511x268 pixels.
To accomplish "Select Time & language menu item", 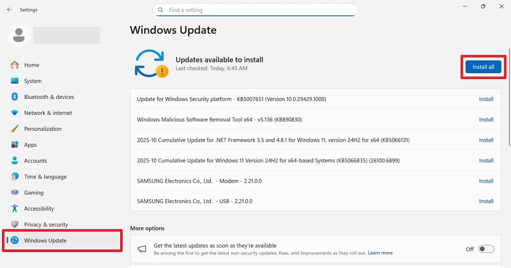I will pos(44,177).
